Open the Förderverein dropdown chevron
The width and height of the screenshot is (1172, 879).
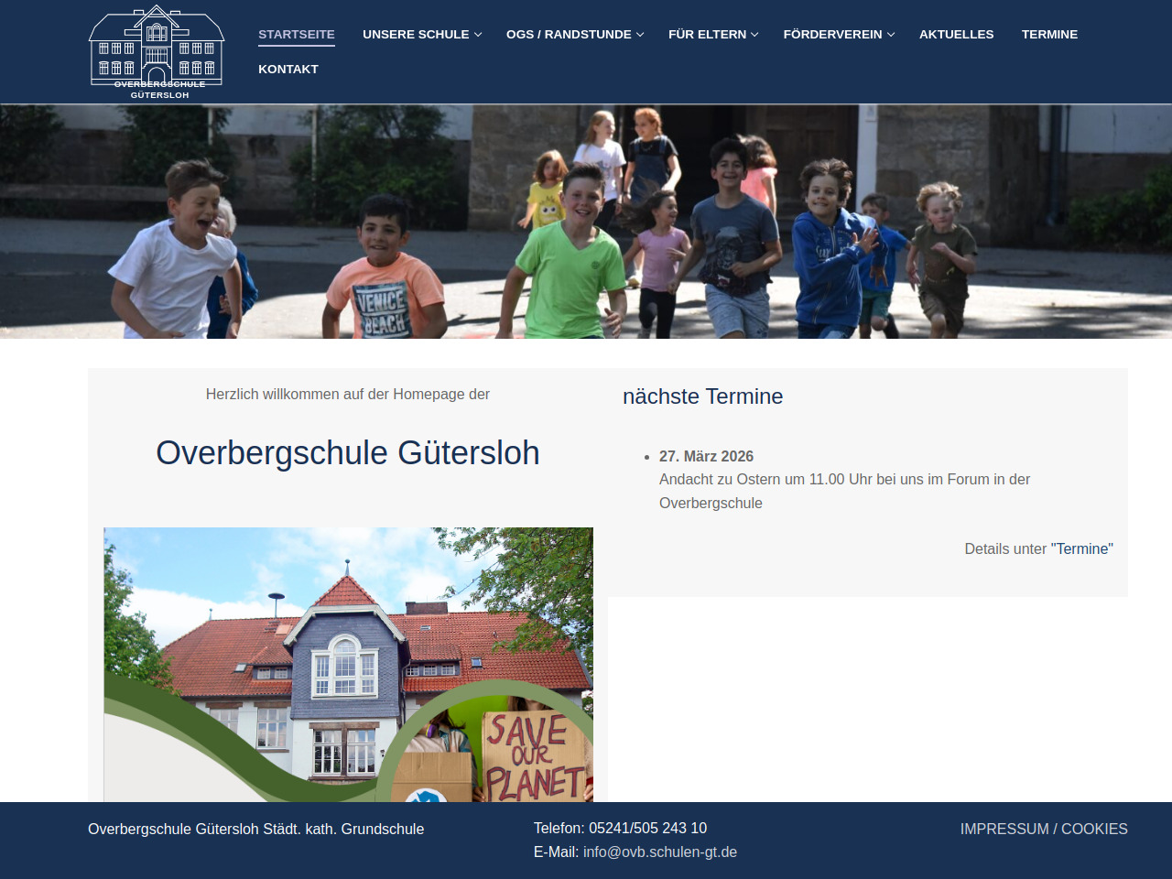[x=891, y=35]
